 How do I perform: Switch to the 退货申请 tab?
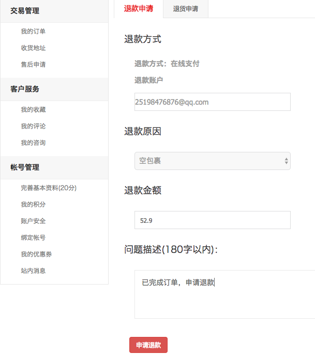(x=185, y=9)
